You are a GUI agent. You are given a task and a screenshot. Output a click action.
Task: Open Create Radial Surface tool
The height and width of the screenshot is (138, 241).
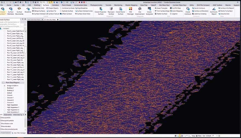[x=120, y=11]
